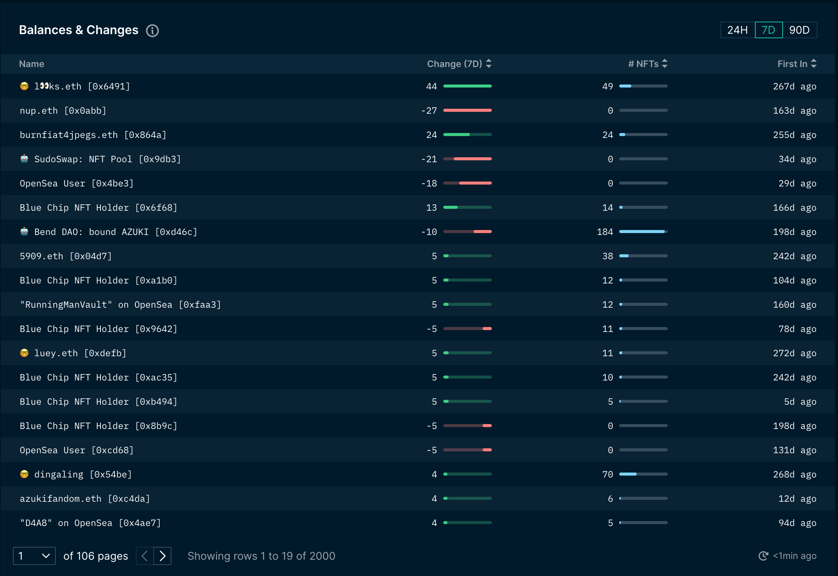Open Blue Chip NFT Holder [0x9642]
The image size is (838, 576).
pyautogui.click(x=99, y=329)
